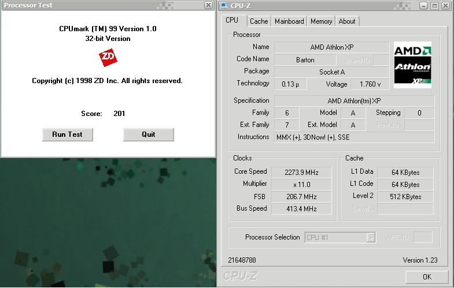
Task: Open the About tab
Action: coord(347,21)
